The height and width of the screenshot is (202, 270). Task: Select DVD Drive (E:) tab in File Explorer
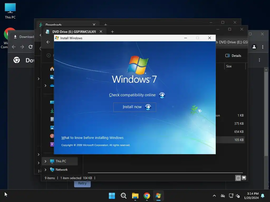pos(74,32)
